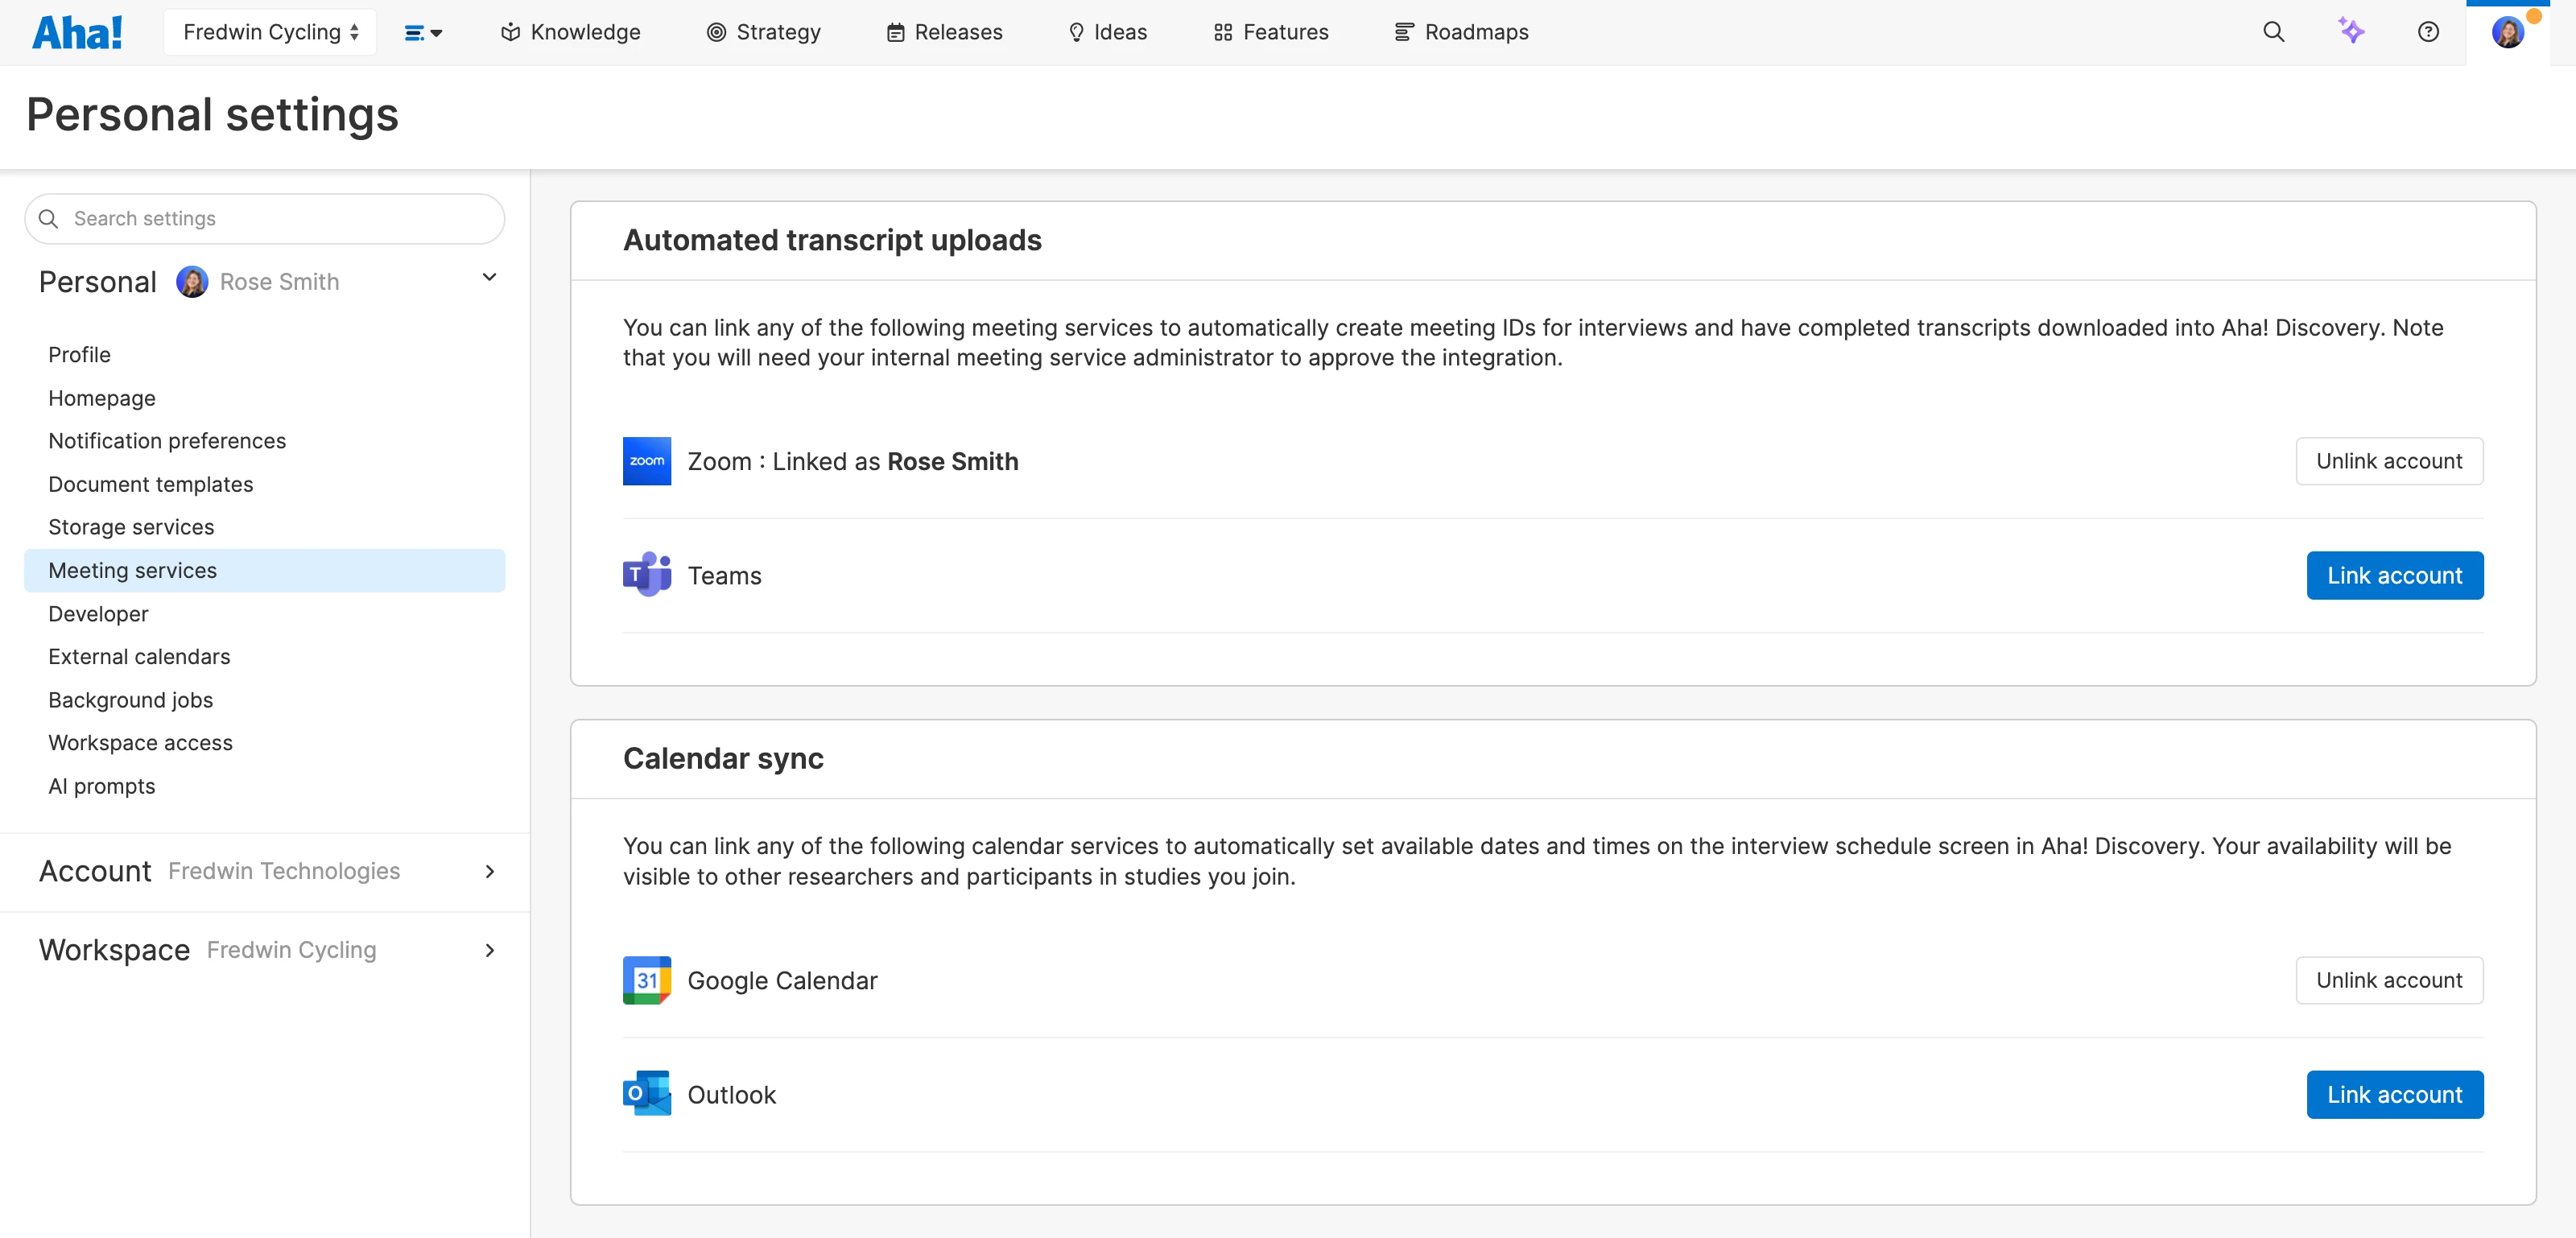2576x1238 pixels.
Task: Click the Google Calendar logo
Action: click(x=646, y=980)
